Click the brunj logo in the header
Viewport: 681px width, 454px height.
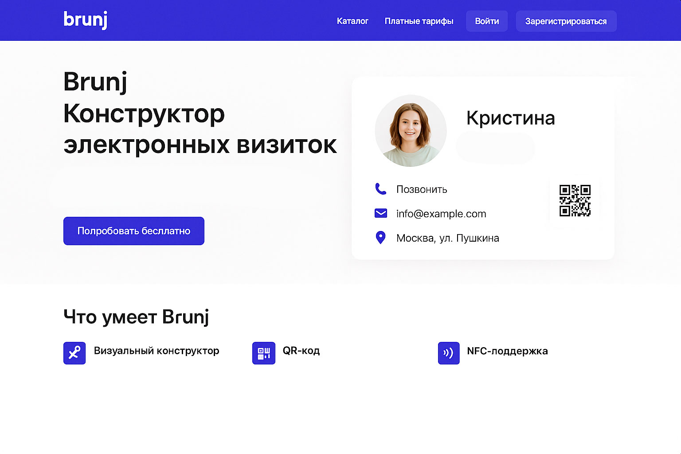coord(85,20)
